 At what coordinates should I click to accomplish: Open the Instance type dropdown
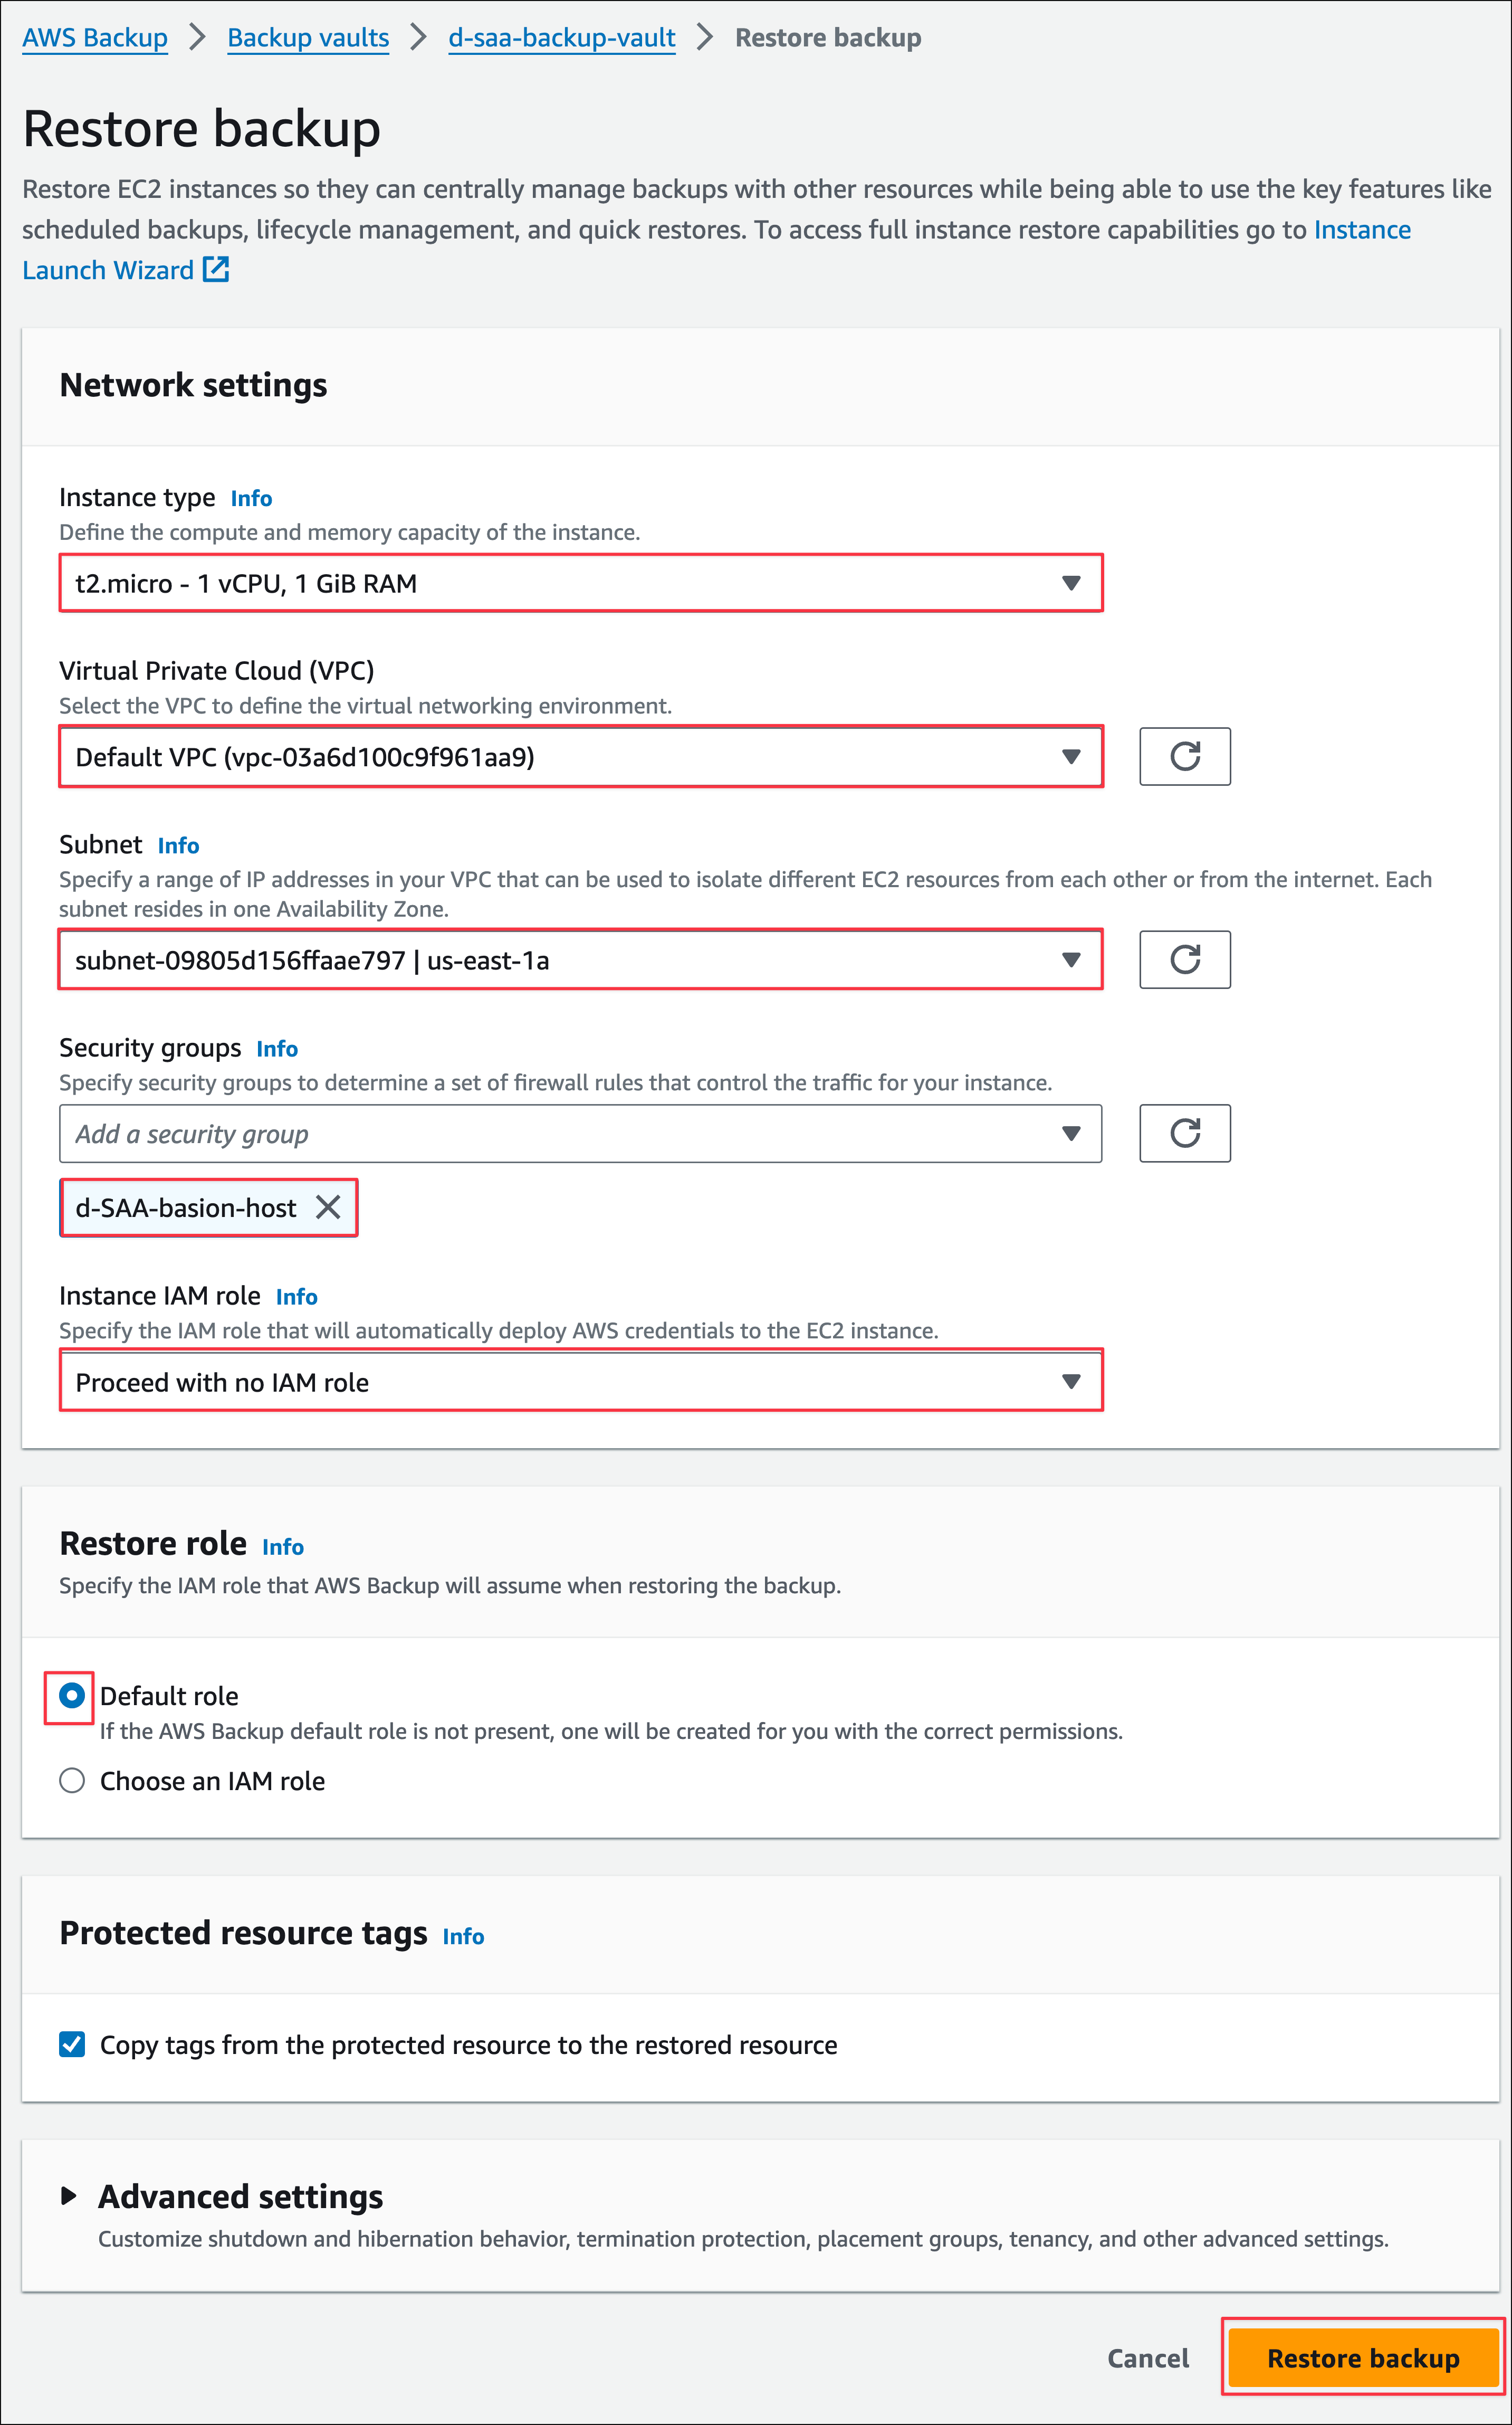(580, 583)
